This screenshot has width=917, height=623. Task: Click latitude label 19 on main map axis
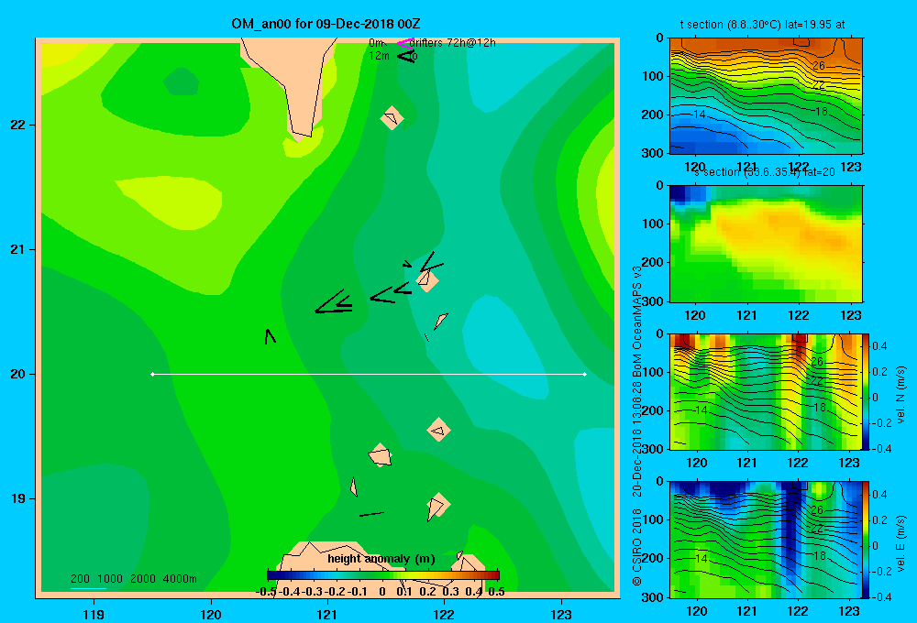pos(18,498)
